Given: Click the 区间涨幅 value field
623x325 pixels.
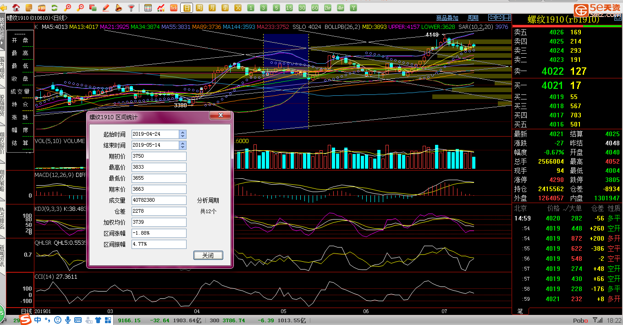Looking at the screenshot, I should click(159, 233).
